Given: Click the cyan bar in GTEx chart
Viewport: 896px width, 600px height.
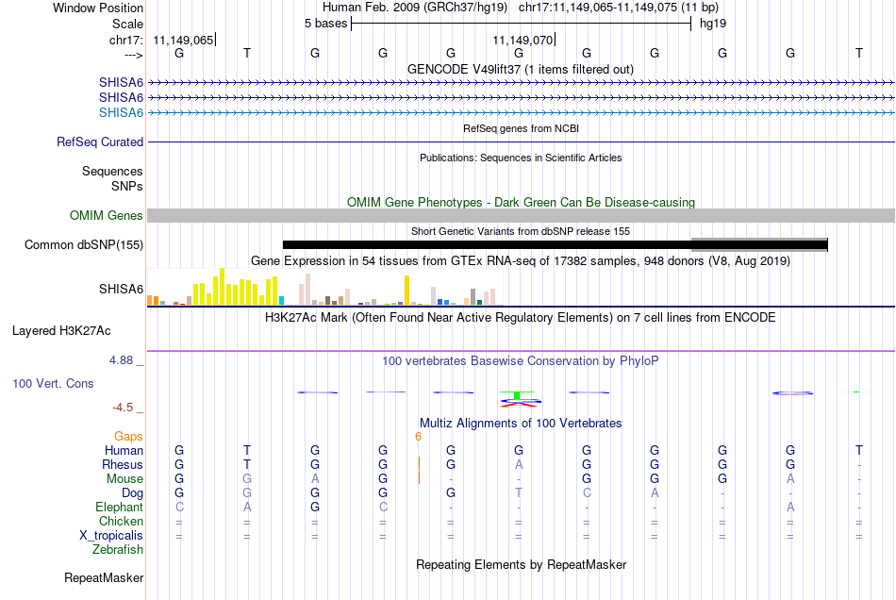Looking at the screenshot, I should click(281, 301).
